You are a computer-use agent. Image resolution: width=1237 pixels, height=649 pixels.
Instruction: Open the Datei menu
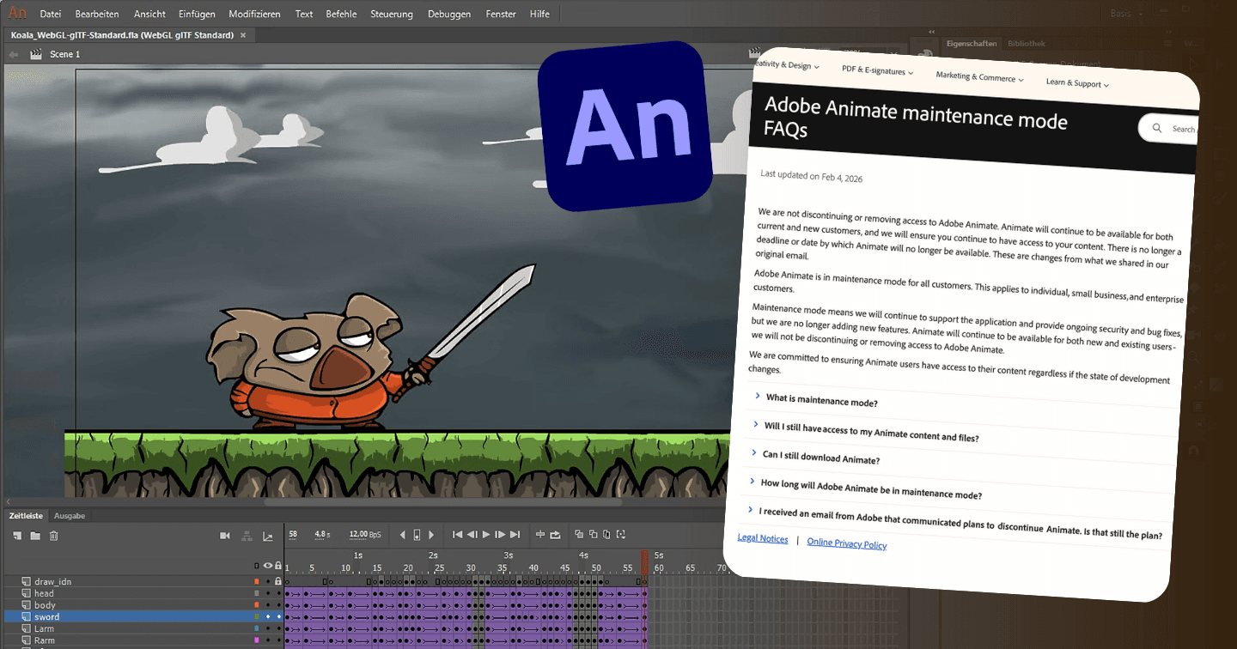click(x=50, y=14)
